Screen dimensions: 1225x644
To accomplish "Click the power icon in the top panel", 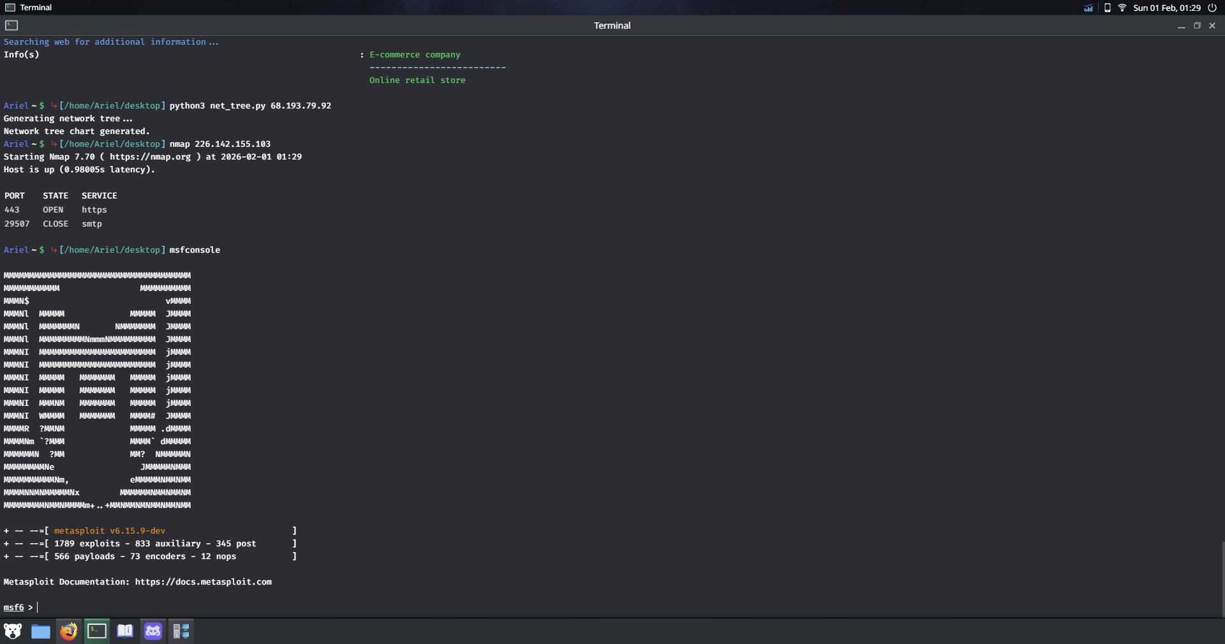I will tap(1212, 8).
